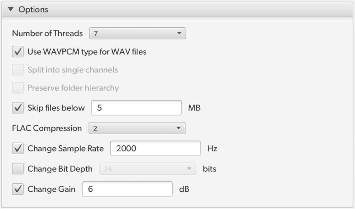Enable the Change Bit Depth checkbox

(x=18, y=169)
